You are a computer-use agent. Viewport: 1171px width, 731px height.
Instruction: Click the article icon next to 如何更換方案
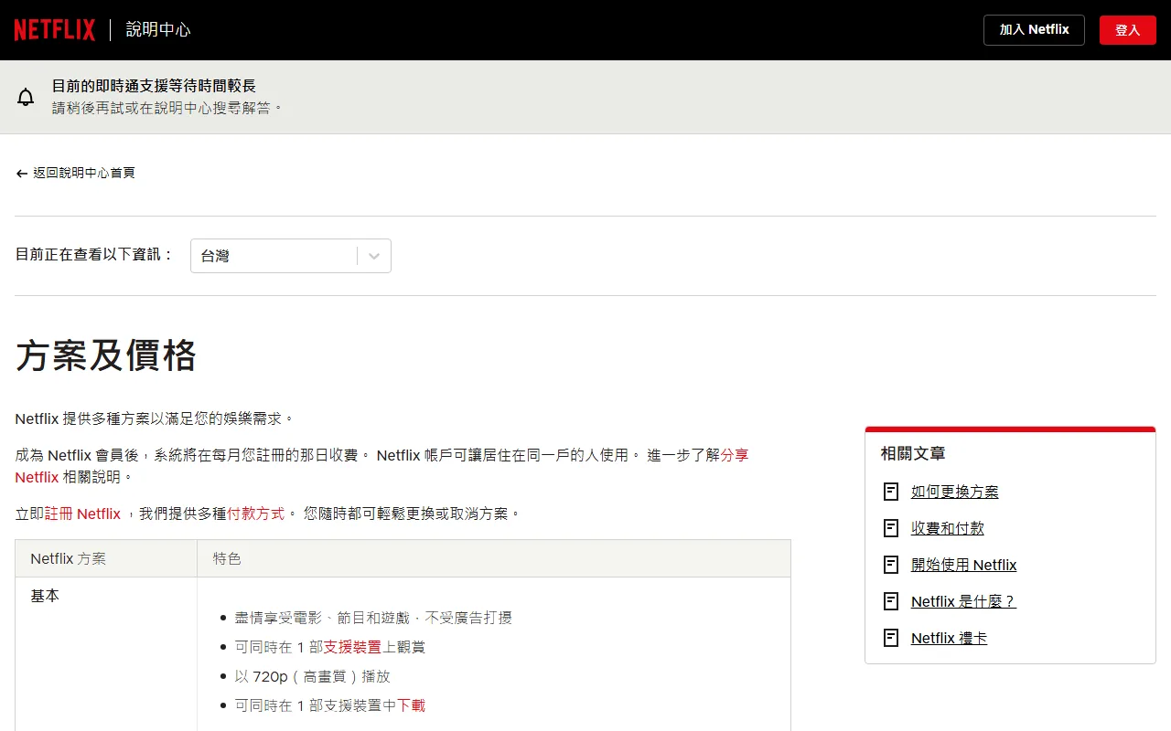coord(891,492)
